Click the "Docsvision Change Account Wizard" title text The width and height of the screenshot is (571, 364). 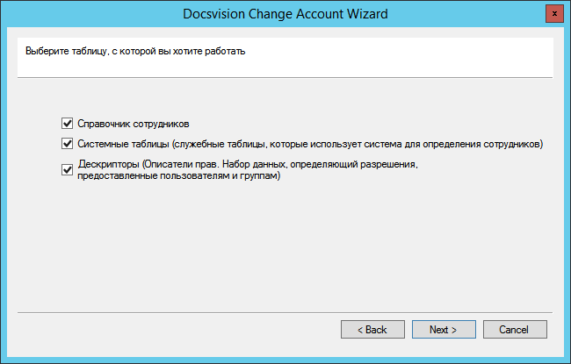pos(285,13)
